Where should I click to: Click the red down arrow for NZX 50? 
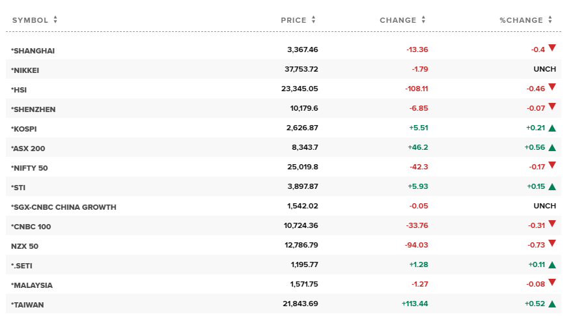pyautogui.click(x=552, y=243)
